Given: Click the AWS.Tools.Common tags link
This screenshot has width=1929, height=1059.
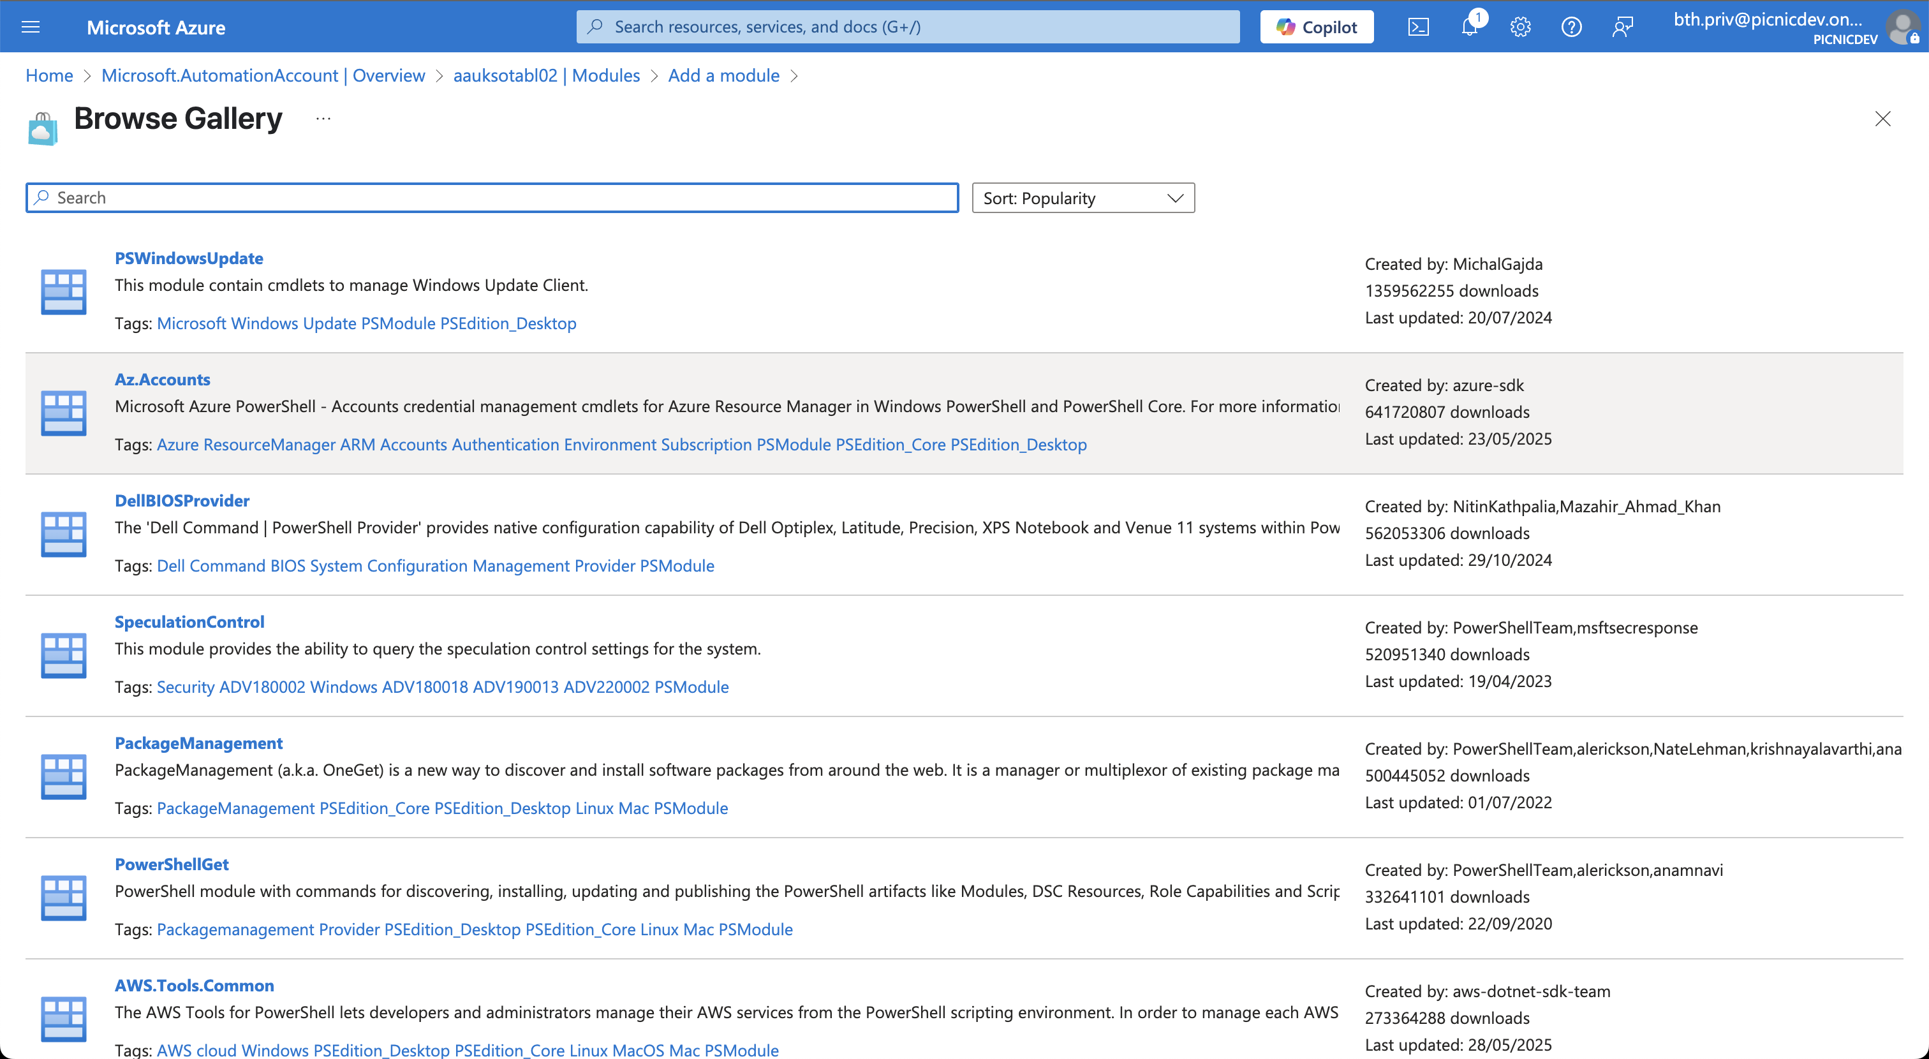Looking at the screenshot, I should [x=468, y=1050].
